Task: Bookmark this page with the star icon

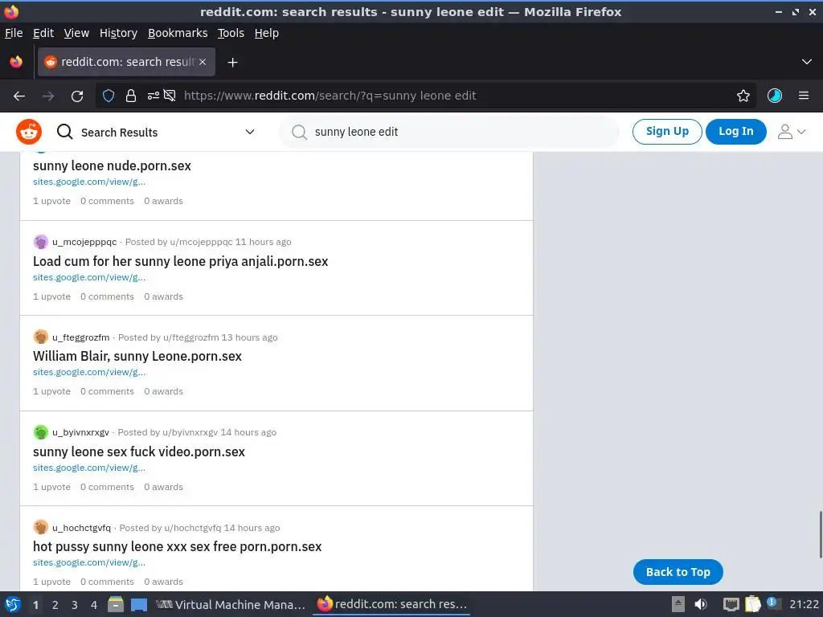Action: [743, 96]
